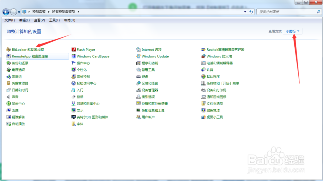The image size is (323, 181).
Task: Open the 任务栏和「开始」菜单 link
Action: 223,83
